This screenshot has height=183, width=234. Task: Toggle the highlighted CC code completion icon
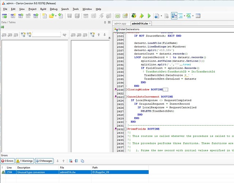coord(174,16)
